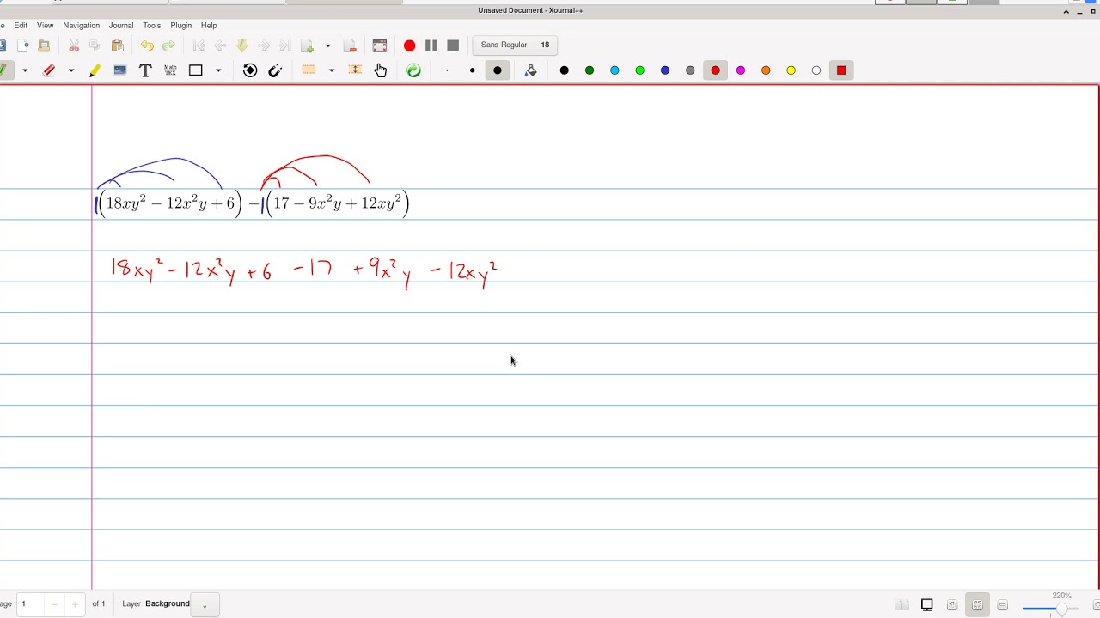Open the Layer Background dropdown
This screenshot has height=618, width=1100.
tap(205, 604)
